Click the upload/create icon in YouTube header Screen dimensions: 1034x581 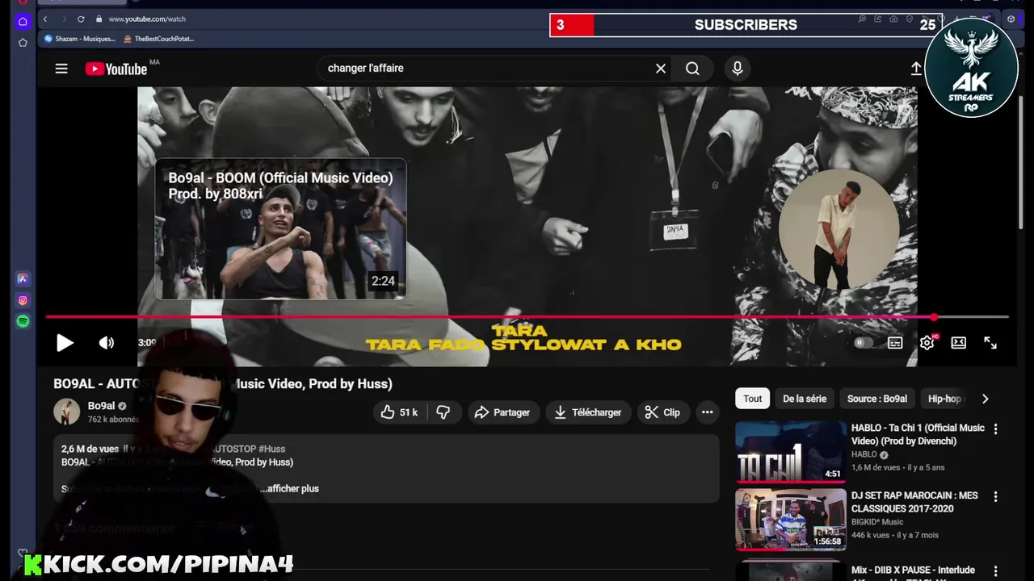[916, 69]
